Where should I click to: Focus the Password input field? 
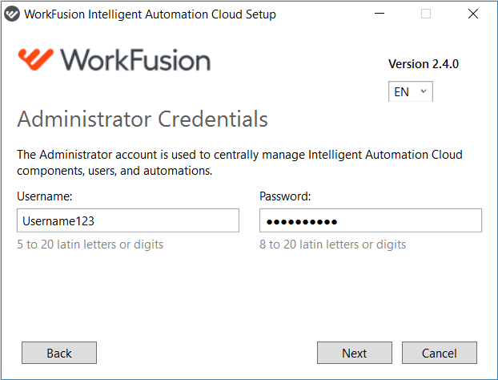tap(371, 220)
